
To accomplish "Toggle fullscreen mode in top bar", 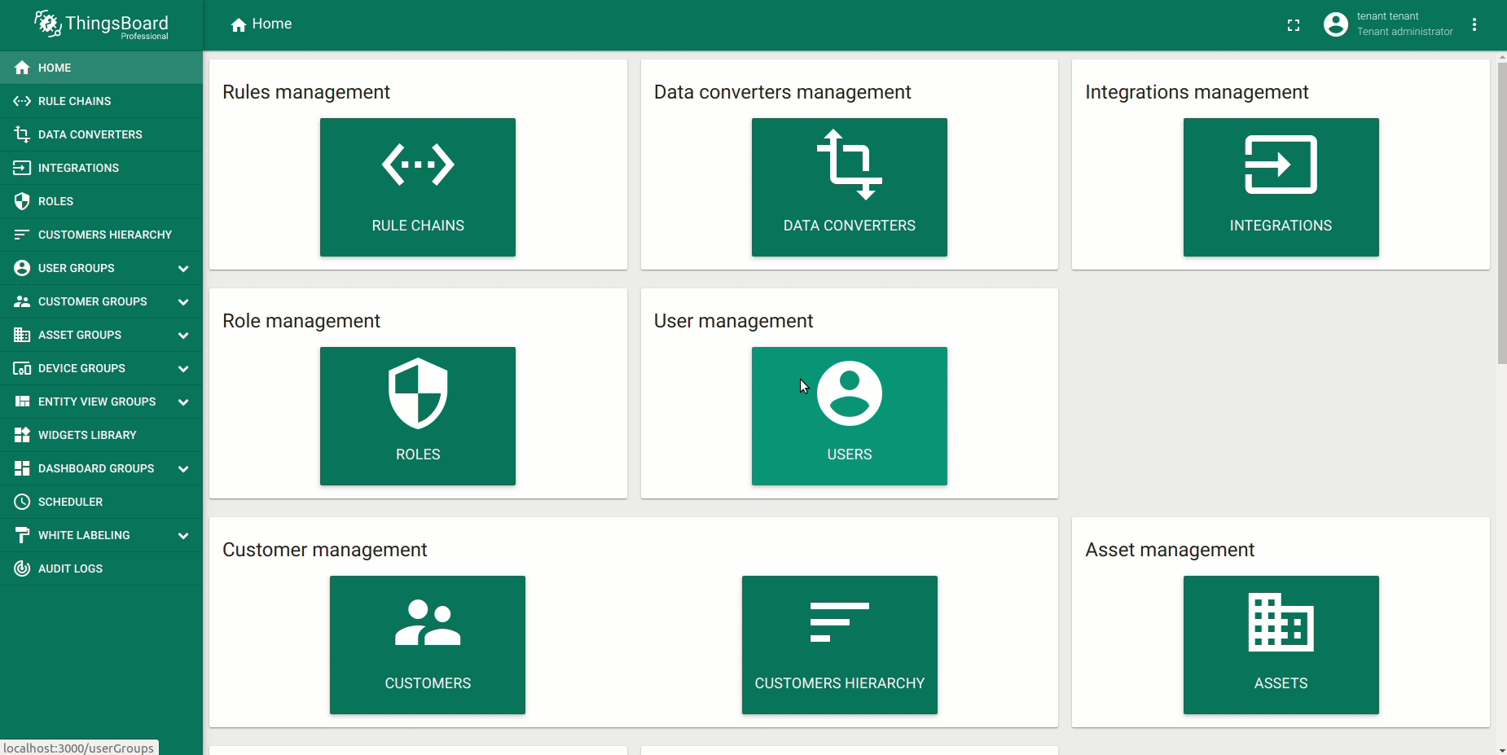I will 1294,25.
